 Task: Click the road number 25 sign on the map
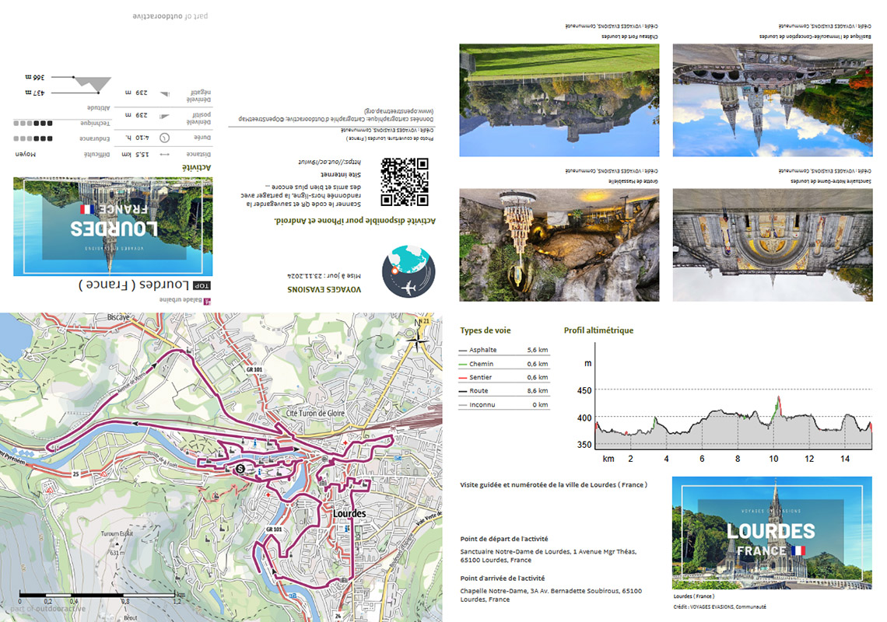(x=75, y=473)
